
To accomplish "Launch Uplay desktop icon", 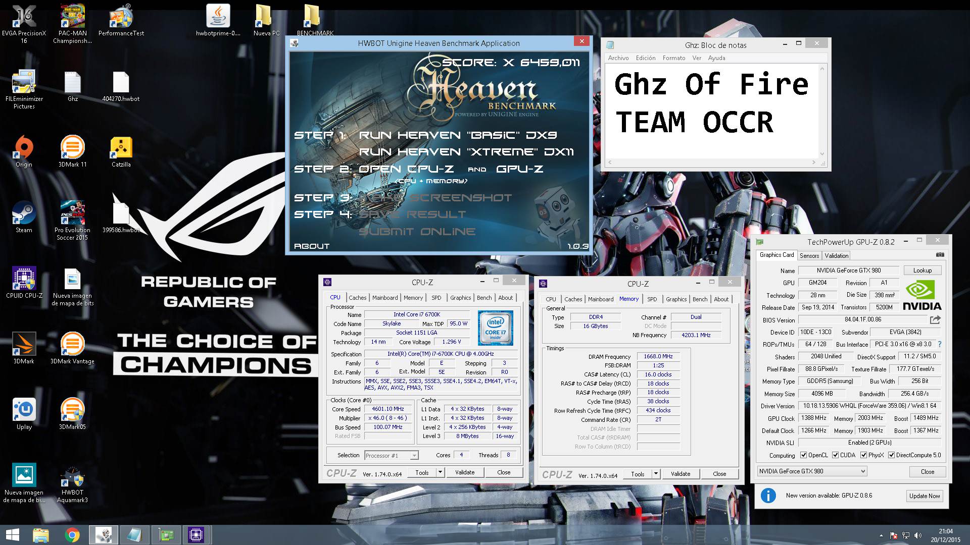I will coord(24,414).
